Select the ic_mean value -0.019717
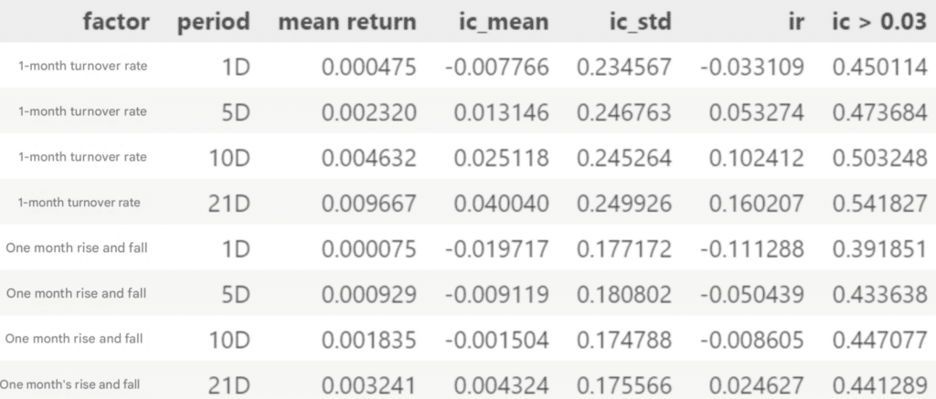This screenshot has width=936, height=399. click(496, 248)
